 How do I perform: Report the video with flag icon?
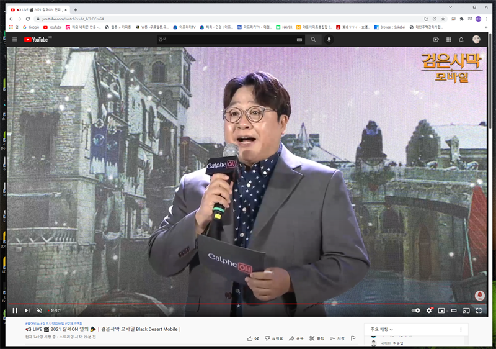pos(353,338)
